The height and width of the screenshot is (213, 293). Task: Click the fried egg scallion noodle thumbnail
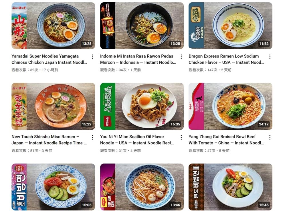coord(142,106)
